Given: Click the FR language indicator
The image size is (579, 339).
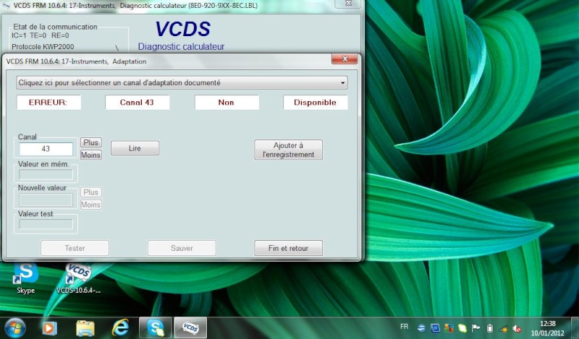Looking at the screenshot, I should click(x=405, y=327).
